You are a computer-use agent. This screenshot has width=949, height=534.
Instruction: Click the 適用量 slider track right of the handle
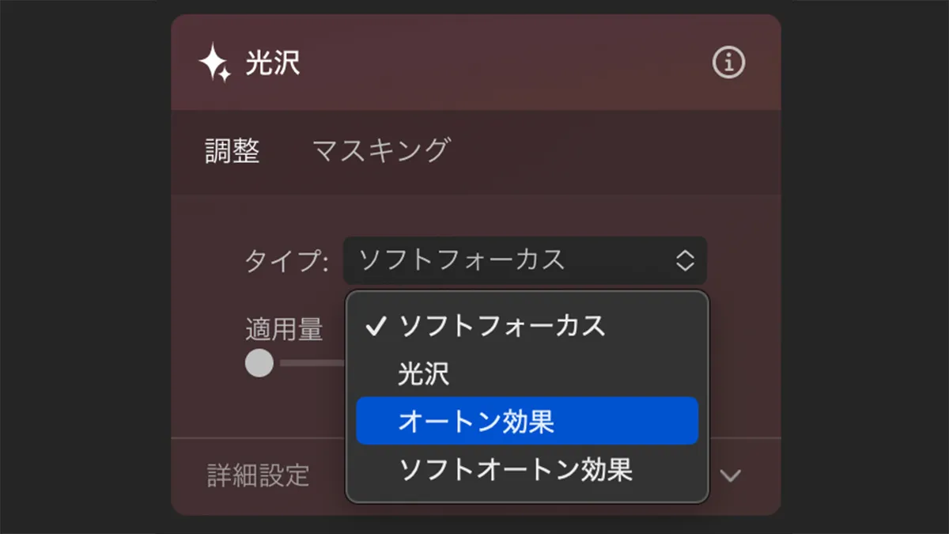(x=312, y=364)
